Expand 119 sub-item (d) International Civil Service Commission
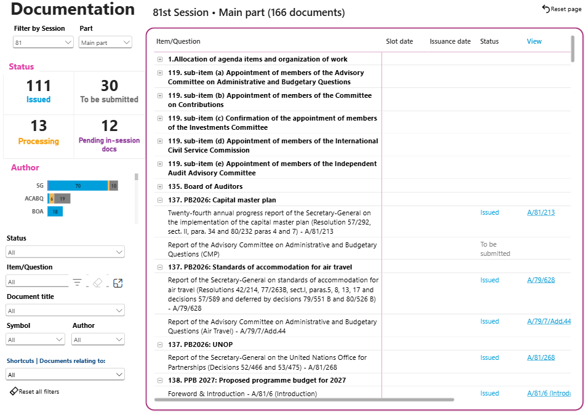Screen dimensions: 587x414 pyautogui.click(x=160, y=141)
